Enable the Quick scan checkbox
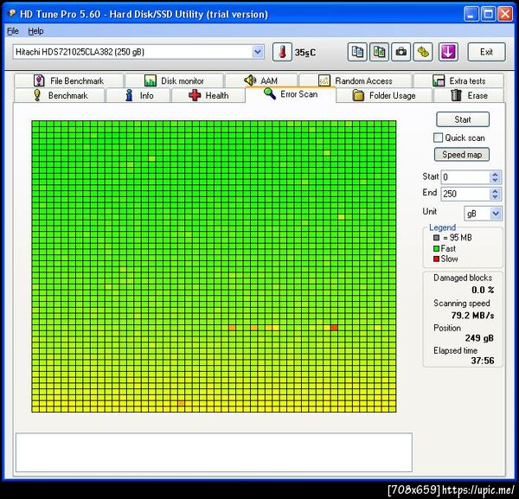This screenshot has width=519, height=499. [438, 138]
